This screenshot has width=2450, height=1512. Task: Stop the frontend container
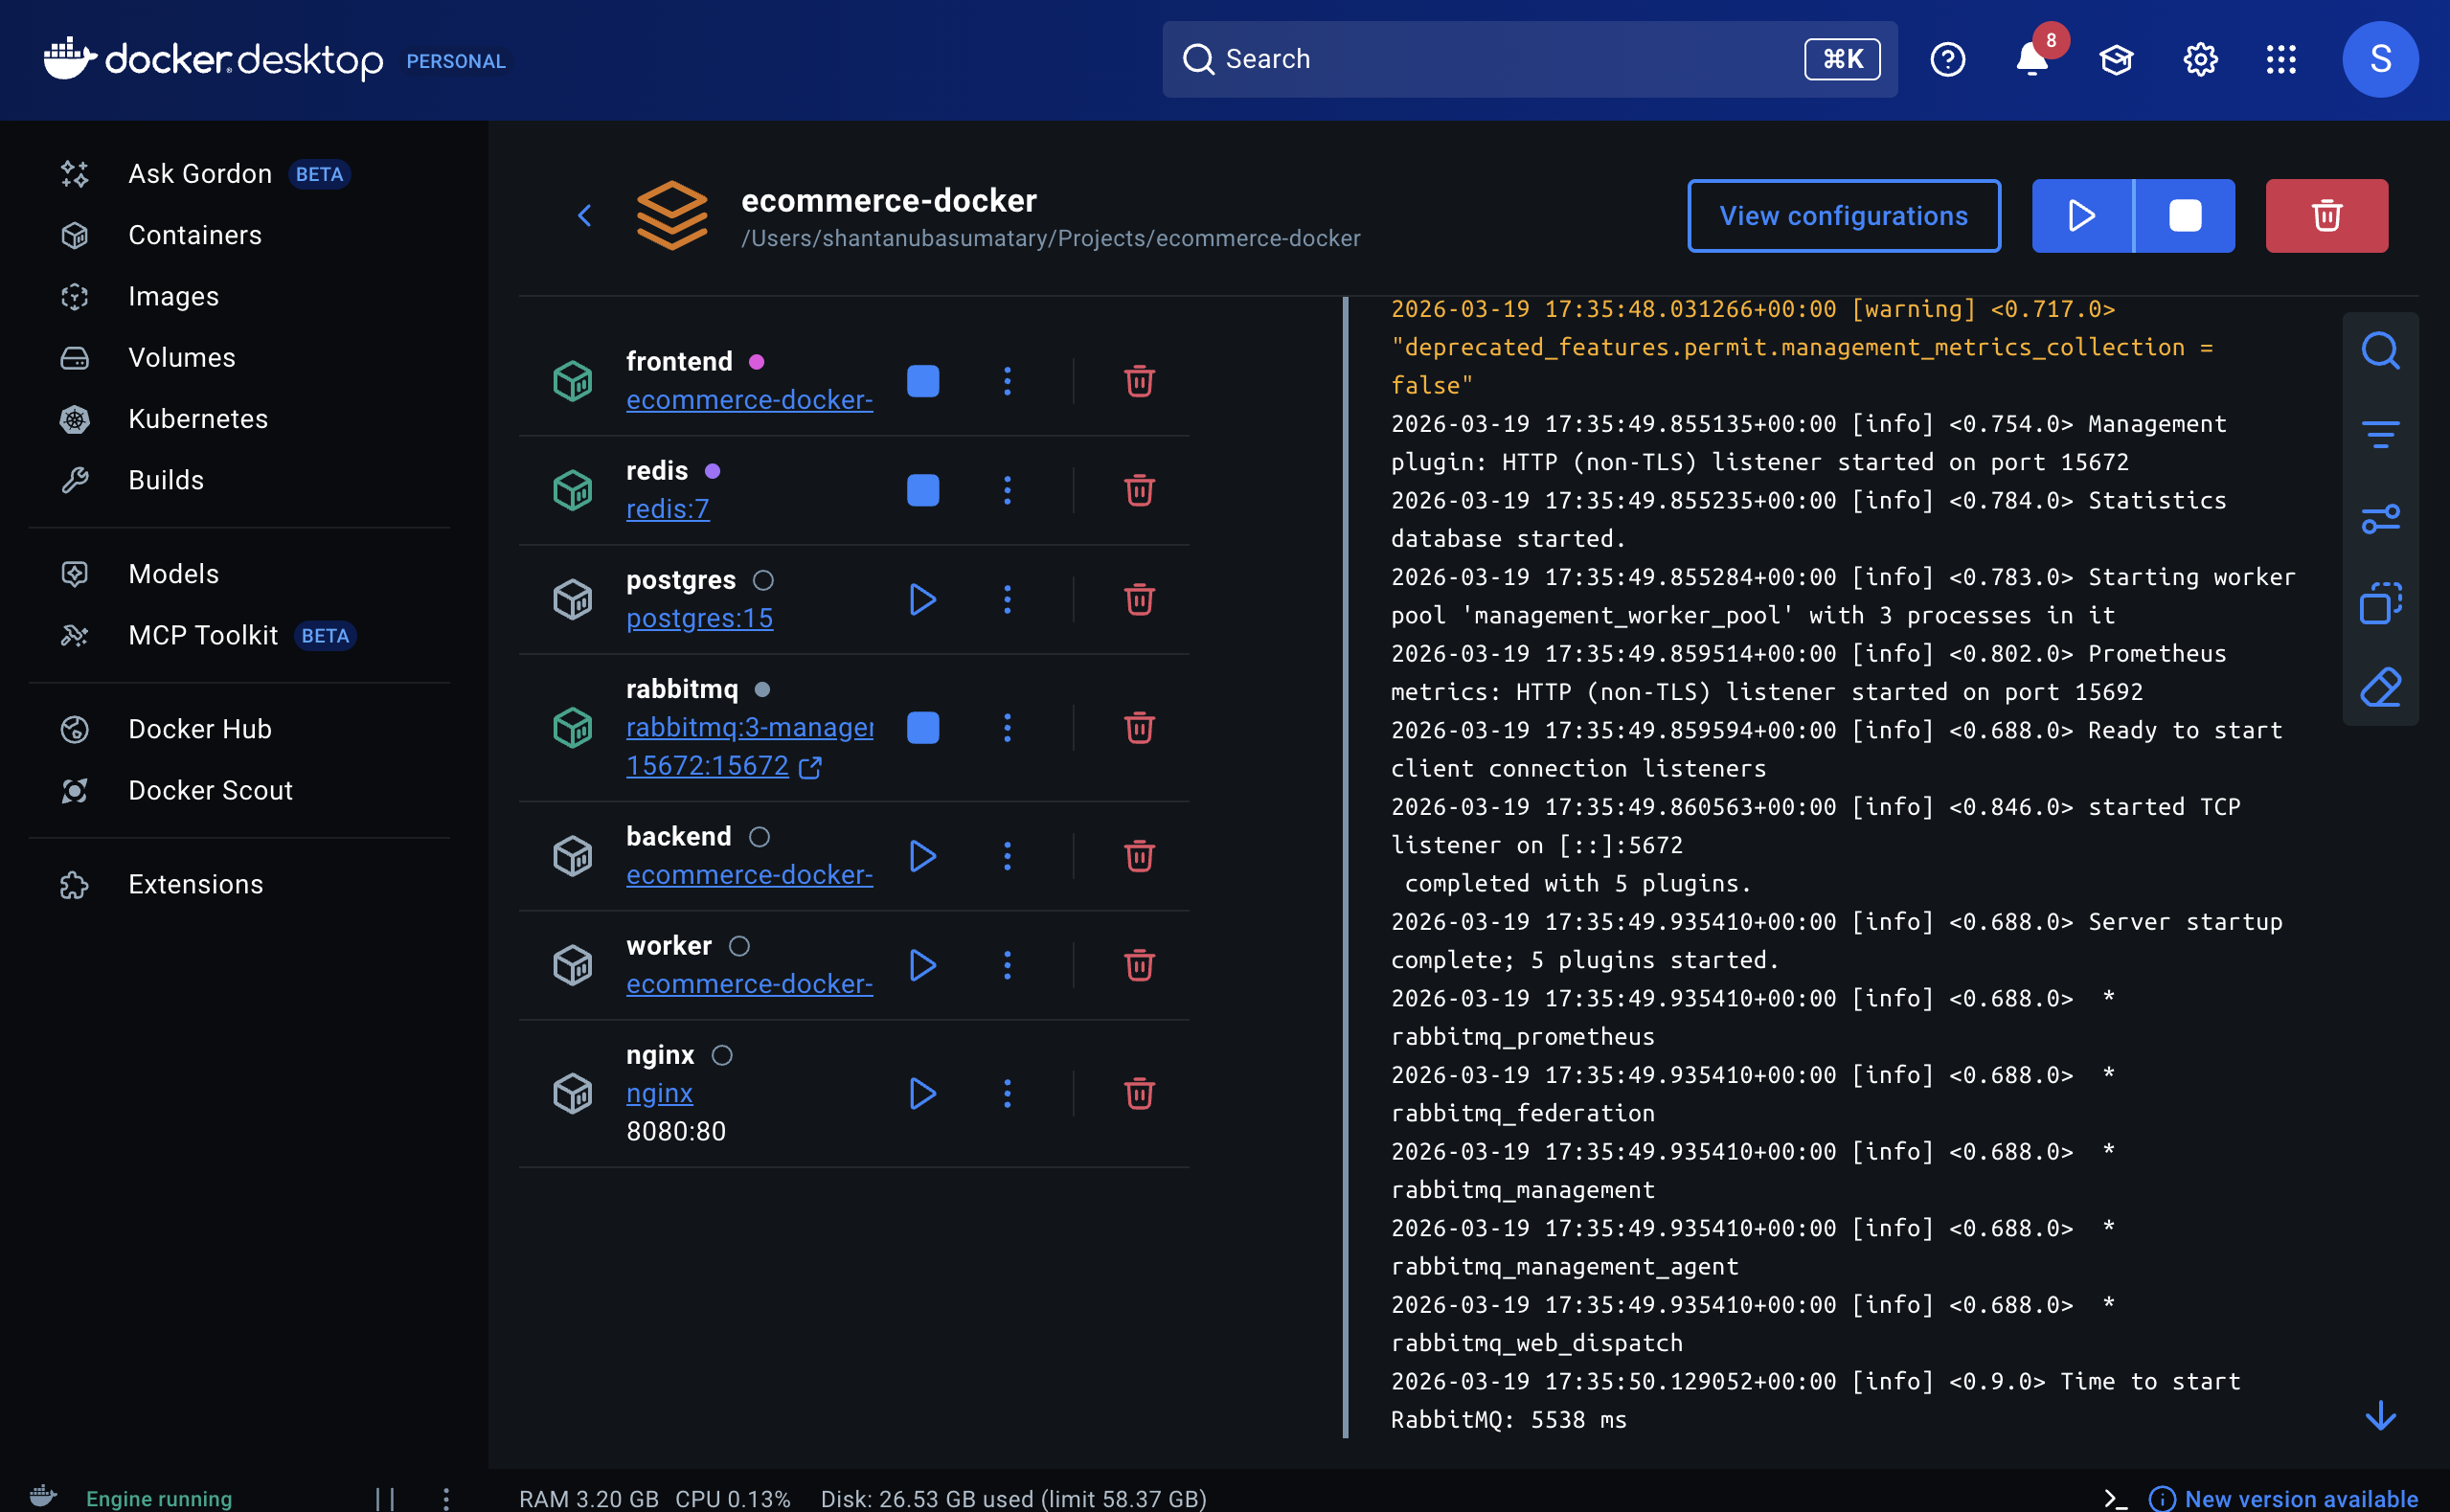[922, 381]
